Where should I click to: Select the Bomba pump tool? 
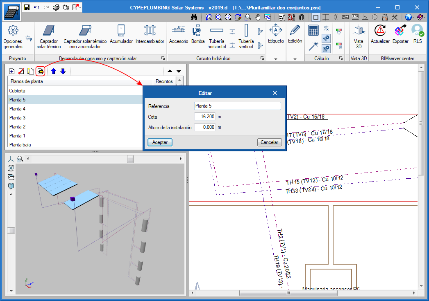point(198,34)
